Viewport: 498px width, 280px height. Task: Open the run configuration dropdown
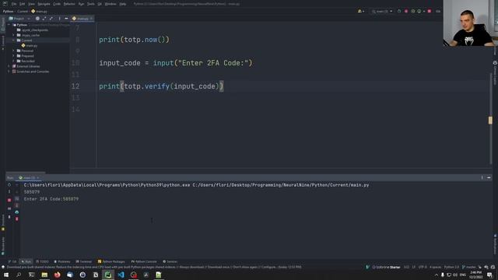pyautogui.click(x=382, y=11)
